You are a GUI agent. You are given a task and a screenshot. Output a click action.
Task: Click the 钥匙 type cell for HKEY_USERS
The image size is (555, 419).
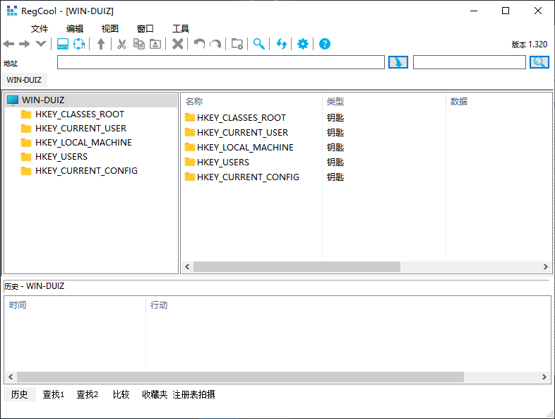335,163
